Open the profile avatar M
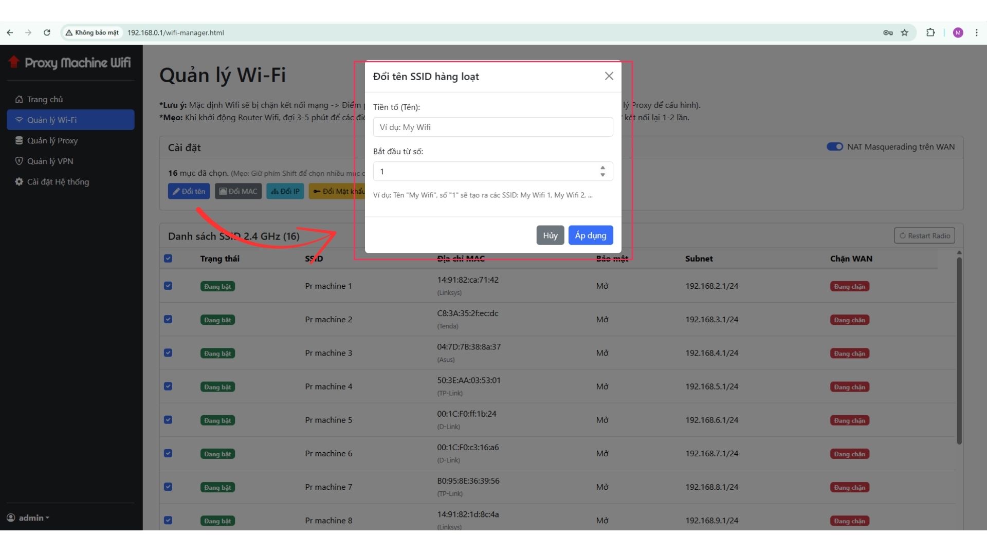This screenshot has height=555, width=987. (958, 32)
